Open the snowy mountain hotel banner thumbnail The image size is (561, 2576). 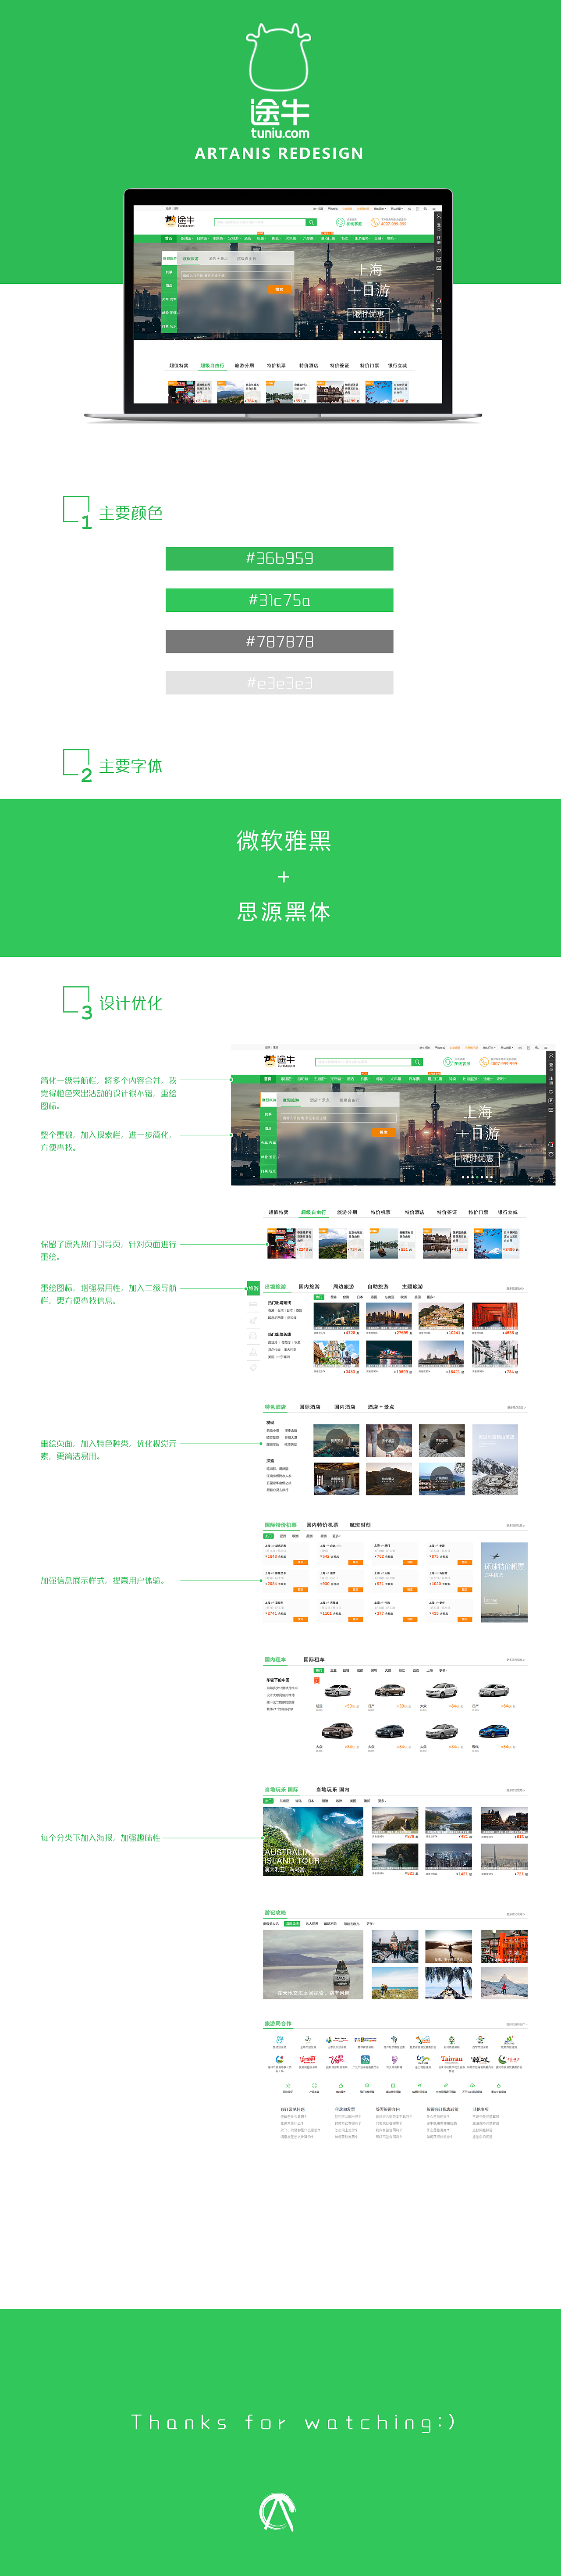[495, 1460]
